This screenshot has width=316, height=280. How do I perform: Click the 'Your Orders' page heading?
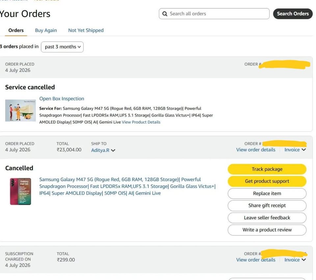(x=25, y=14)
